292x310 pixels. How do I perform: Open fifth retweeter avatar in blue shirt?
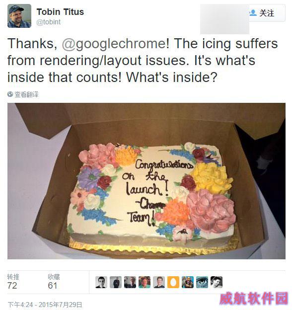pyautogui.click(x=159, y=282)
